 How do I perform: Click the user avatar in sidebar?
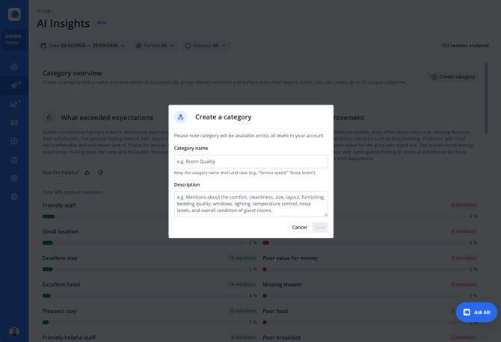[14, 331]
